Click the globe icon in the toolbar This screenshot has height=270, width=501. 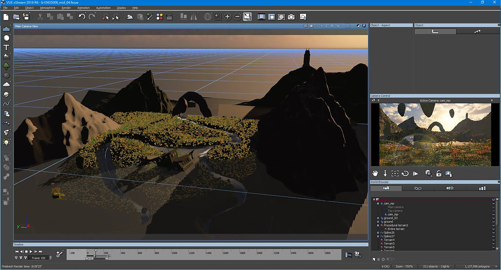(x=207, y=17)
